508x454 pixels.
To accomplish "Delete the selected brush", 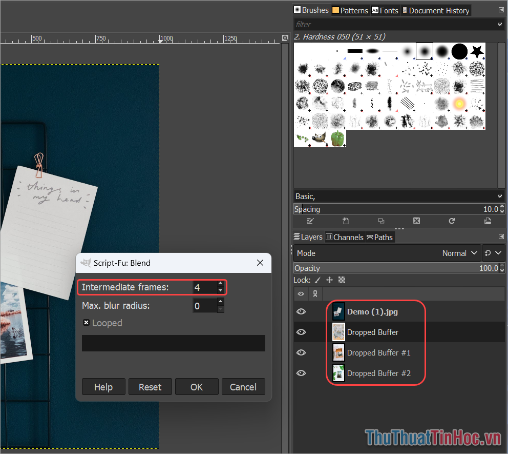I will pos(417,221).
